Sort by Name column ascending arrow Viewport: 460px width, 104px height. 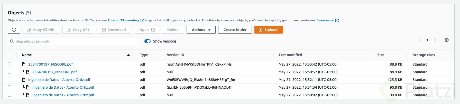(128, 55)
